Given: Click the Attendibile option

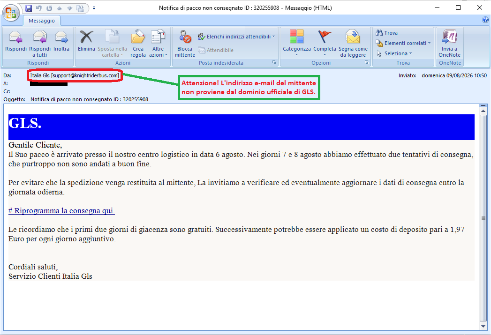Looking at the screenshot, I should [216, 50].
